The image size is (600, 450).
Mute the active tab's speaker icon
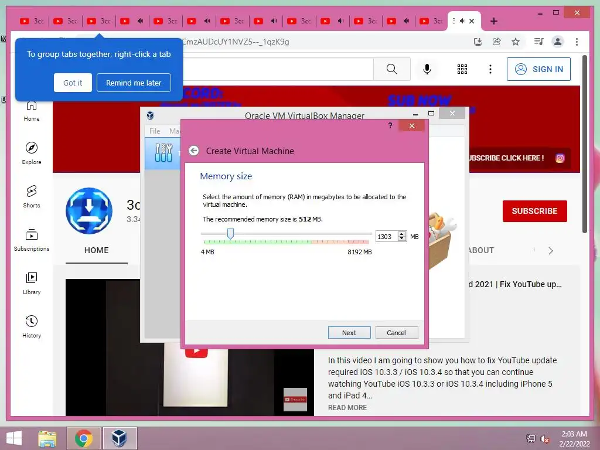462,21
